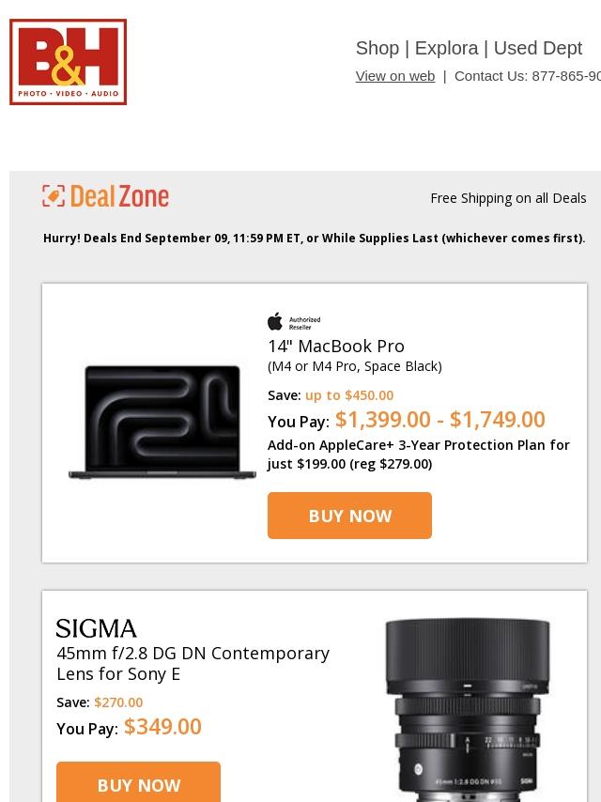Buy the 14" MacBook Pro now
Image resolution: width=601 pixels, height=802 pixels.
[349, 516]
